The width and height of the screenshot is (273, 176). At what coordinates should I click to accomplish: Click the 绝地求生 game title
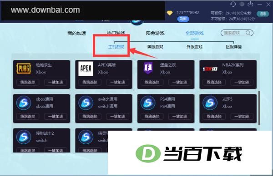(x=44, y=65)
